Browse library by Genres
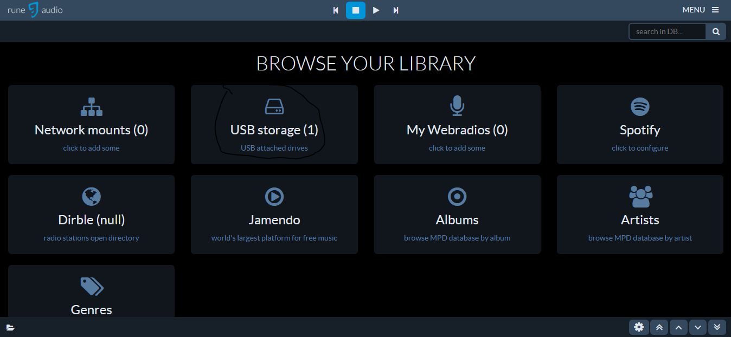 (91, 291)
